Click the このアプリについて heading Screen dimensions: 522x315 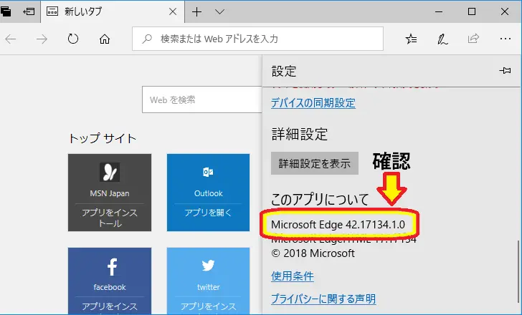pos(320,199)
